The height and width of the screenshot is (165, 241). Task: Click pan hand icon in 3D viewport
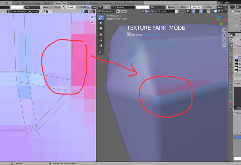[x=224, y=35]
